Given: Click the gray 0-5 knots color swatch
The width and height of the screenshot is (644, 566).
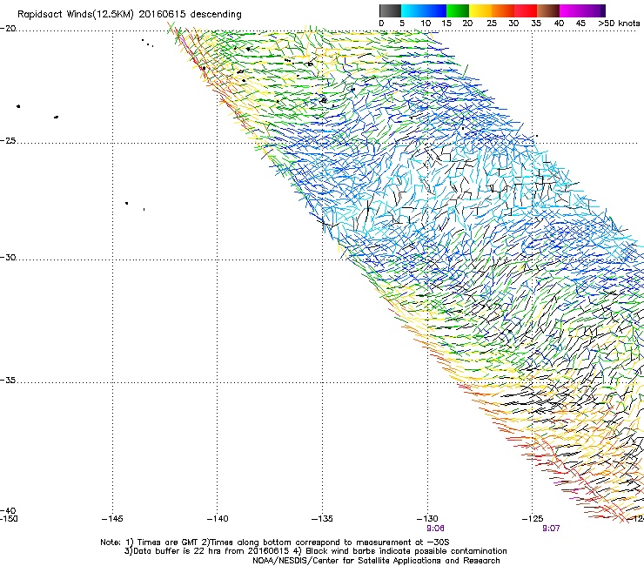Looking at the screenshot, I should click(x=391, y=10).
